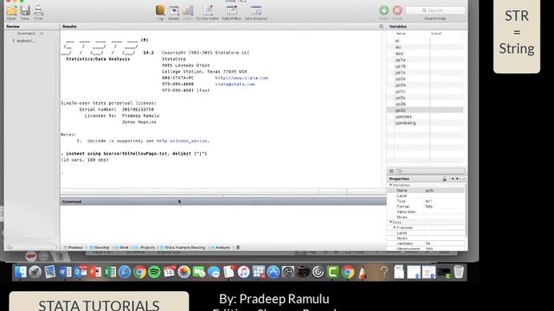
Task: Select highlighted variable yp3c
Action: click(400, 111)
